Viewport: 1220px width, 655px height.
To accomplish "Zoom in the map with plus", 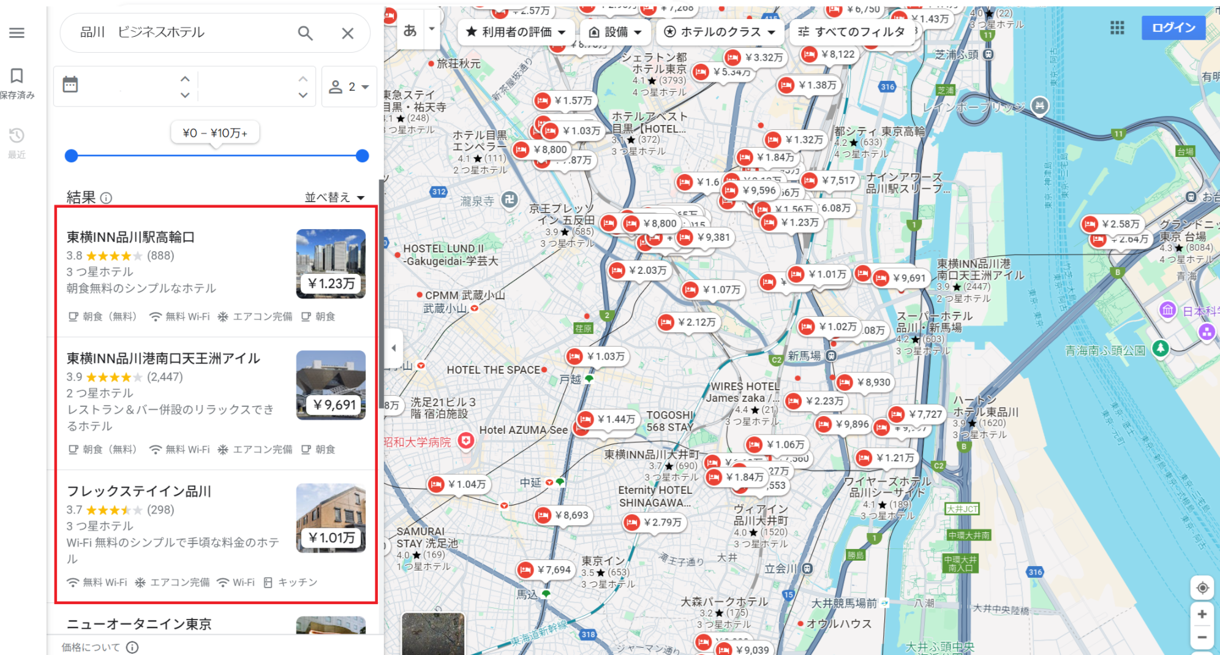I will click(x=1202, y=614).
